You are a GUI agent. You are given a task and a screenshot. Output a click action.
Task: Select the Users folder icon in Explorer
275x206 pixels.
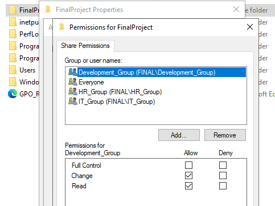pyautogui.click(x=13, y=70)
